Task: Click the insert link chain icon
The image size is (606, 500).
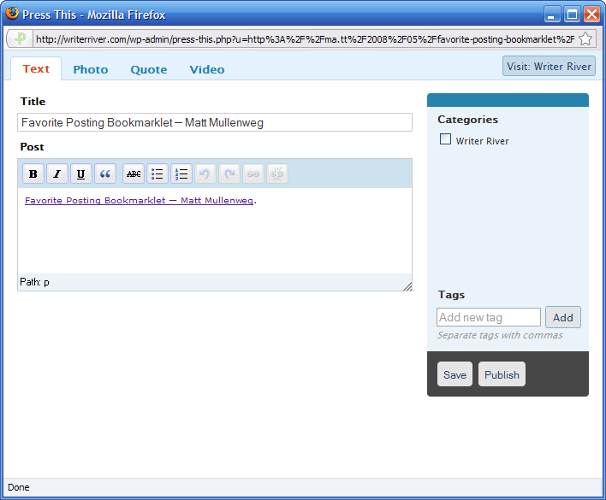Action: click(x=253, y=174)
